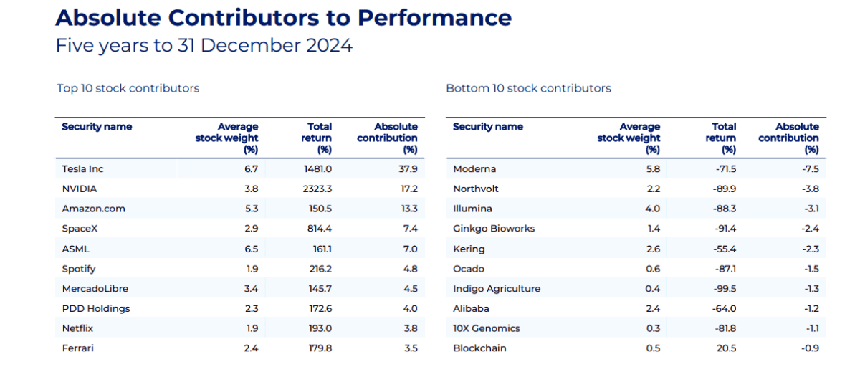Select the Northvolt row label
Screen dimensions: 860x367
tap(476, 189)
